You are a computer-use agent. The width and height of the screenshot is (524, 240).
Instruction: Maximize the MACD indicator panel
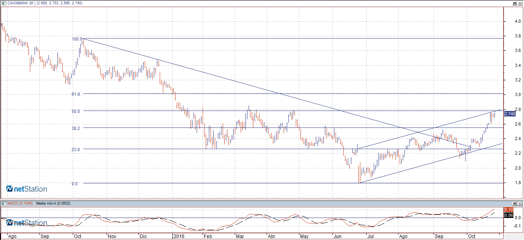point(514,203)
